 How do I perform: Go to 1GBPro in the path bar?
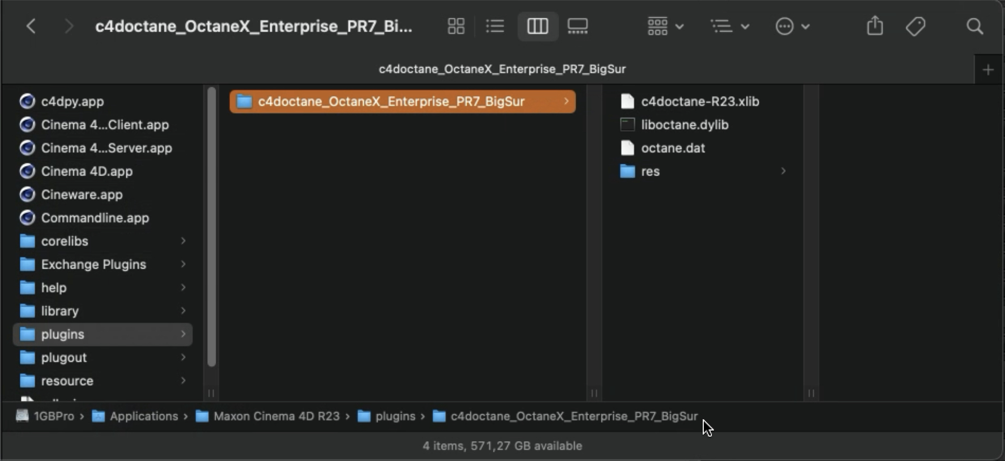pyautogui.click(x=45, y=416)
